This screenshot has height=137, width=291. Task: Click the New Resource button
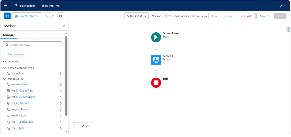point(15,54)
